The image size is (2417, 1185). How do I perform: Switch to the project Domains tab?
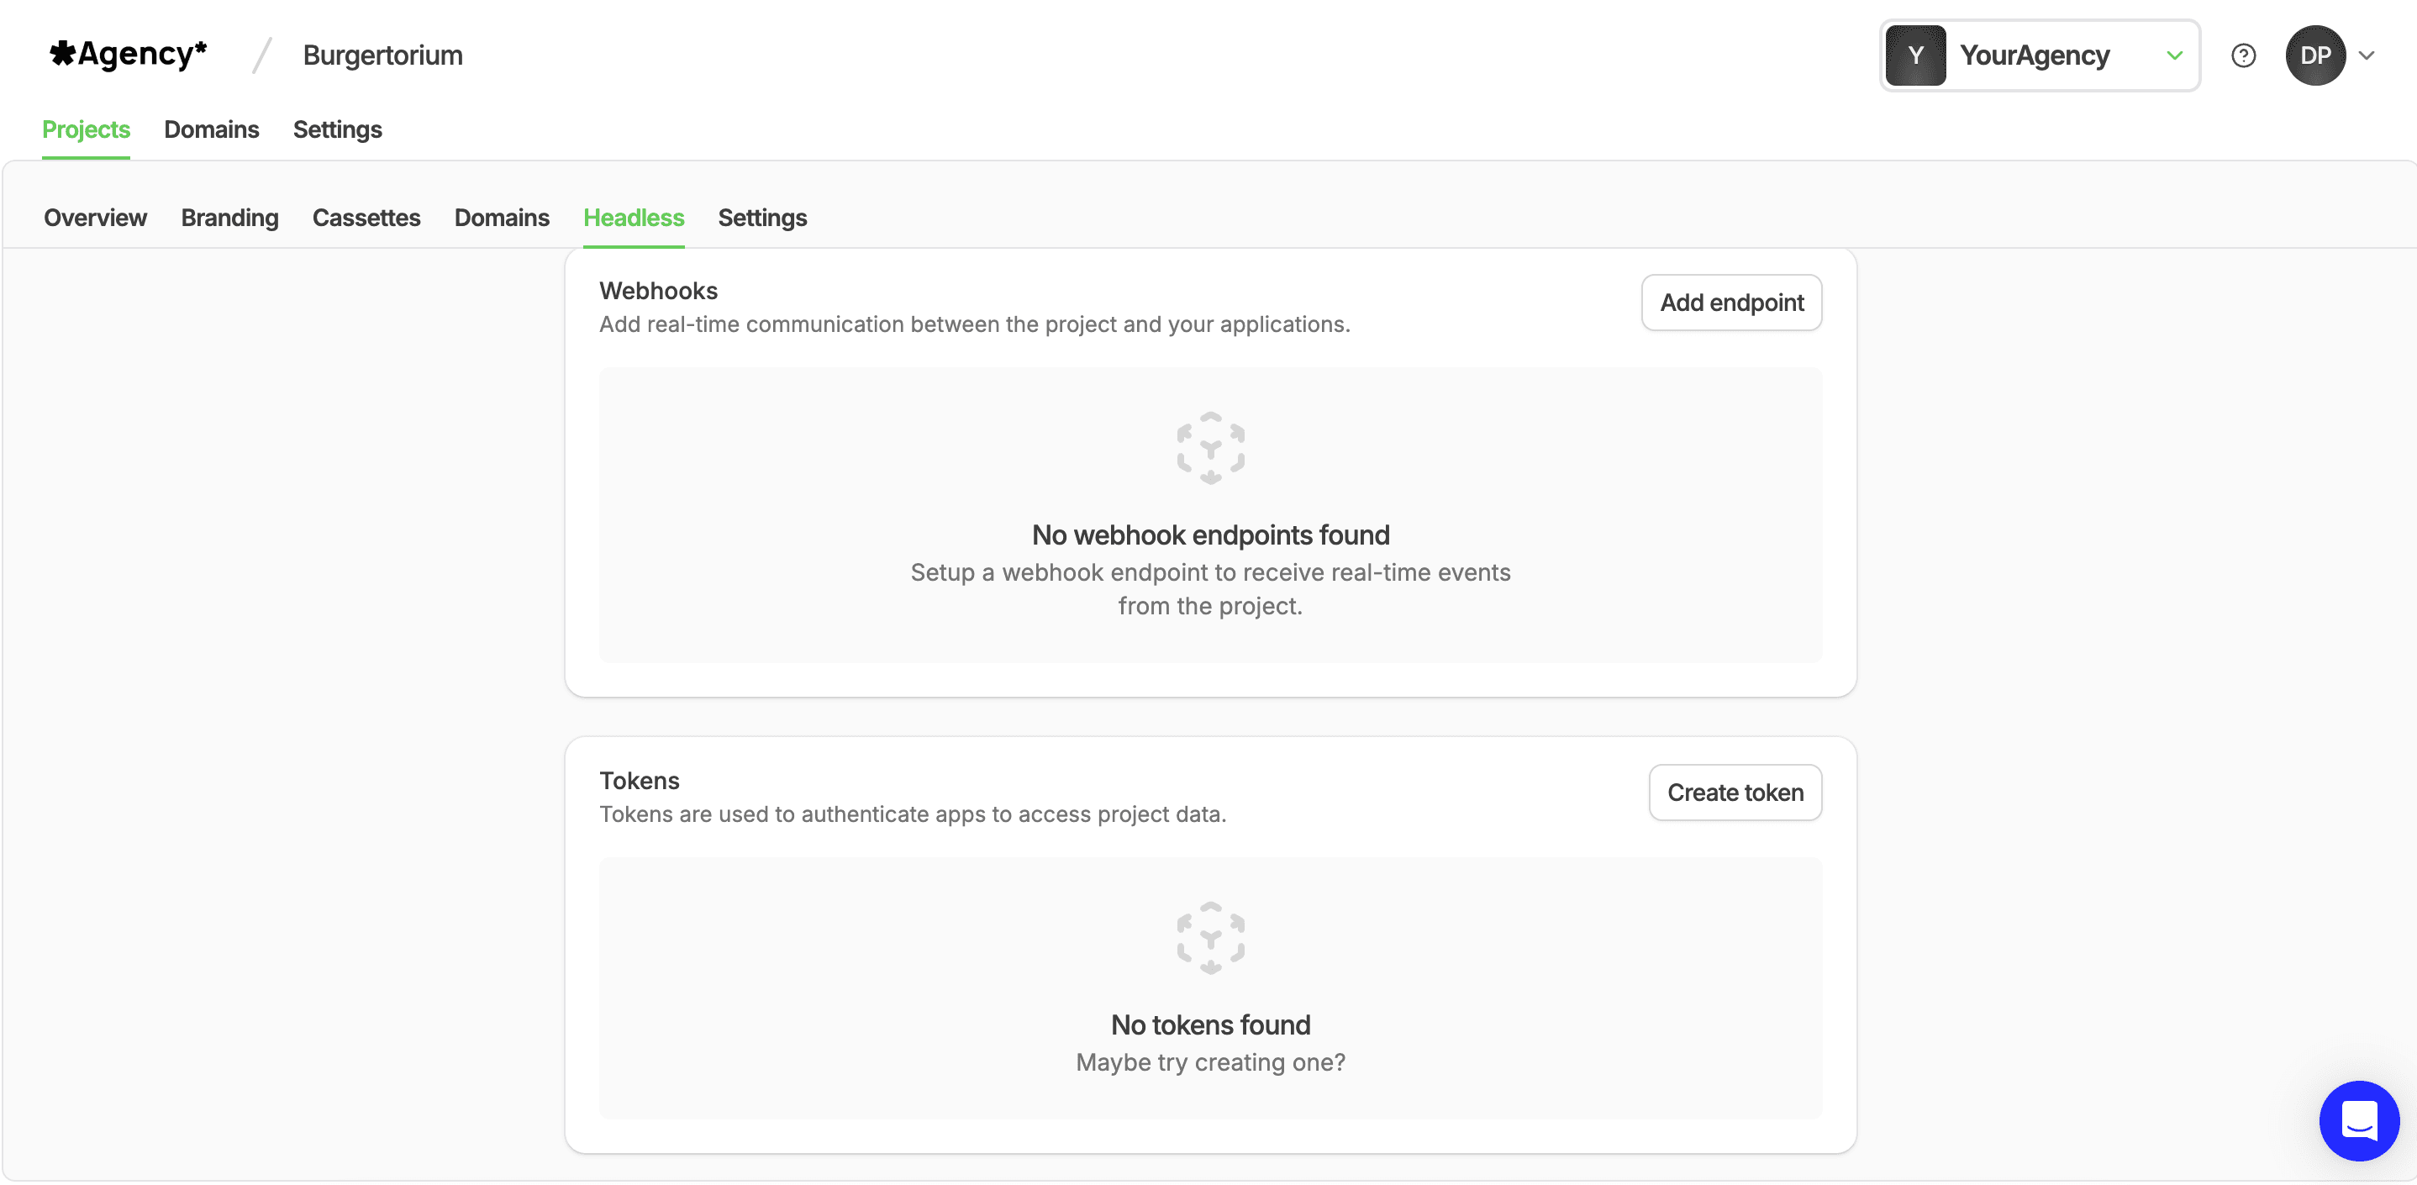point(501,218)
